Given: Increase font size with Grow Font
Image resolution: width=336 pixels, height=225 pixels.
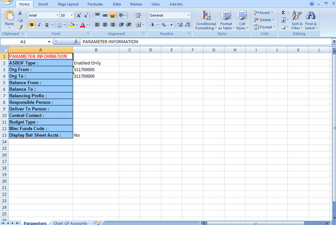Looking at the screenshot, I should [79, 15].
